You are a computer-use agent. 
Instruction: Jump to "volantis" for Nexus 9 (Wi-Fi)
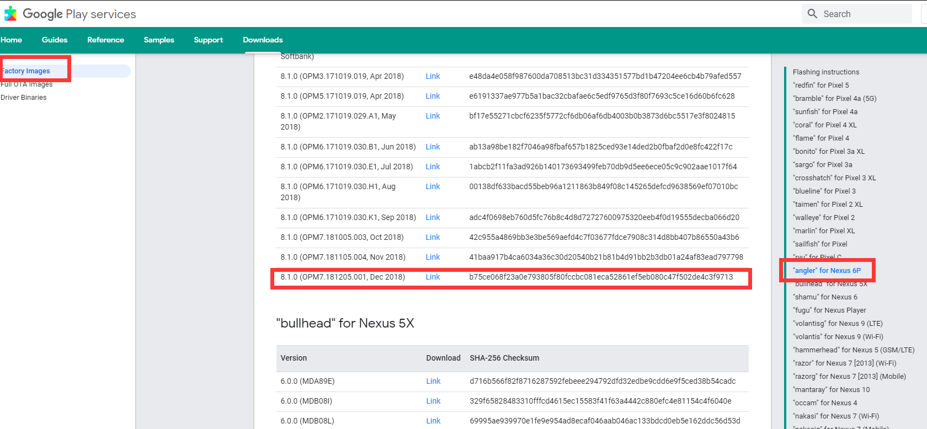click(x=838, y=337)
